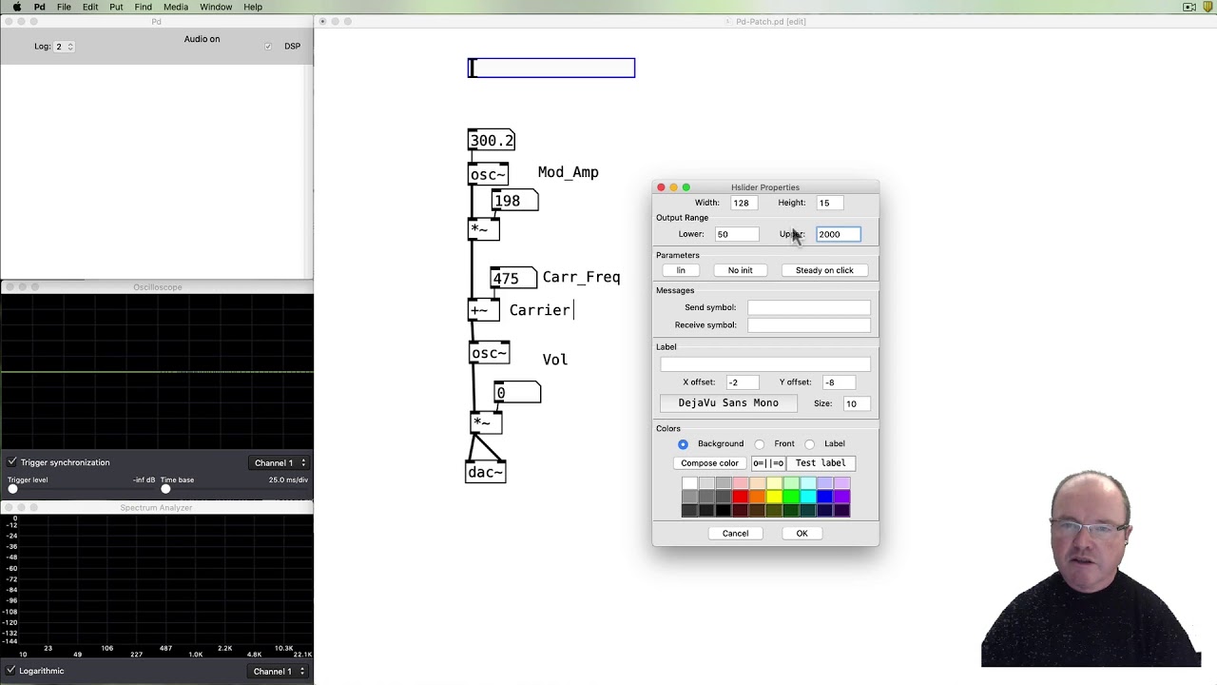Open the Edit menu
This screenshot has height=685, width=1217.
pos(90,7)
